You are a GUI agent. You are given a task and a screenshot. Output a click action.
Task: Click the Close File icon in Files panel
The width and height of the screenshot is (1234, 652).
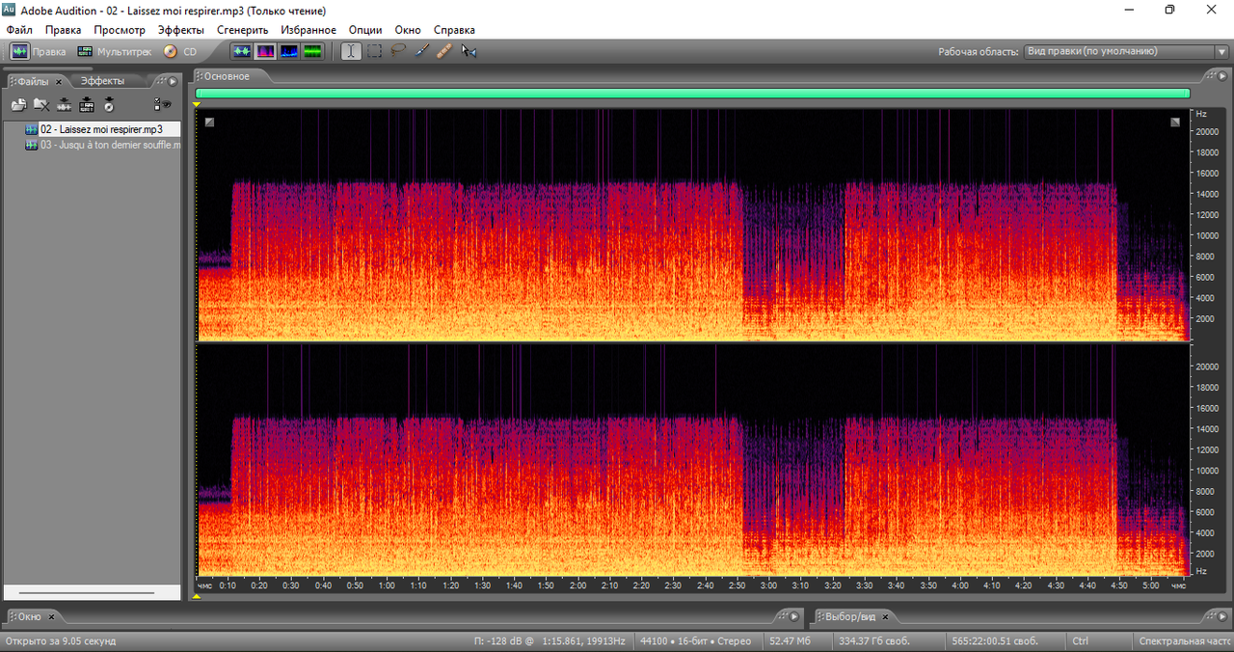coord(41,104)
